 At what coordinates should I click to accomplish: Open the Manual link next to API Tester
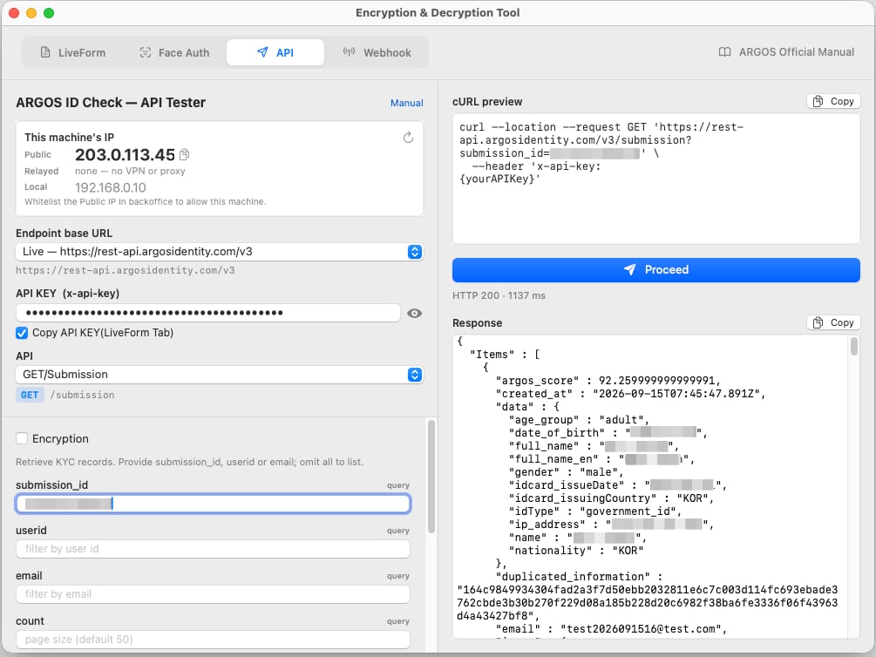tap(407, 103)
